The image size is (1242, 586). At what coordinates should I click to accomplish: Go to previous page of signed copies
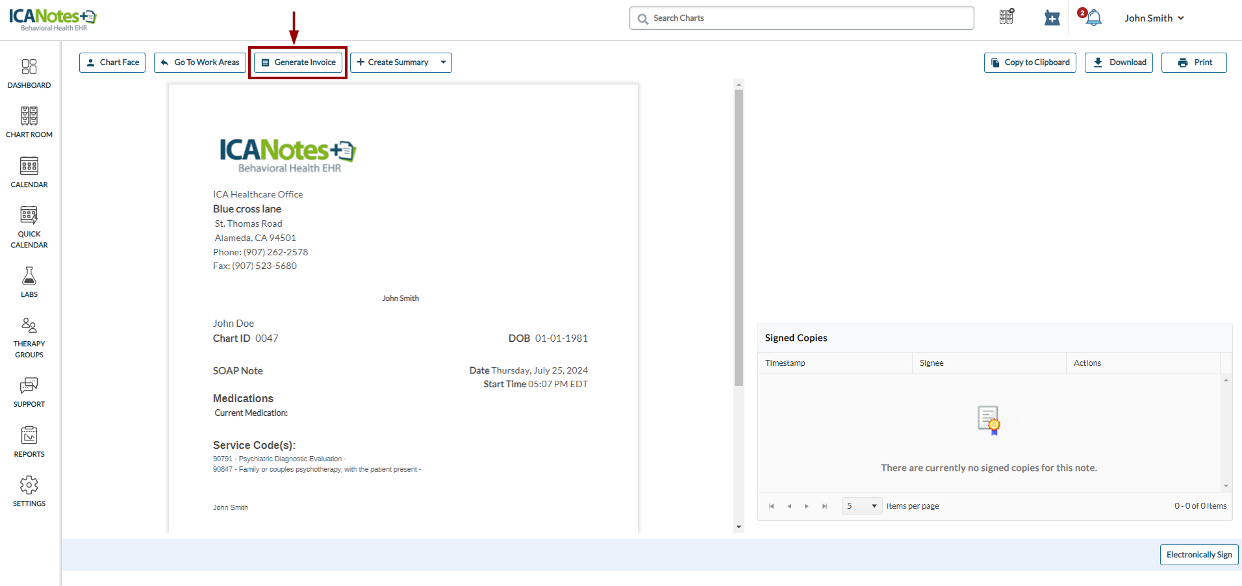(789, 506)
